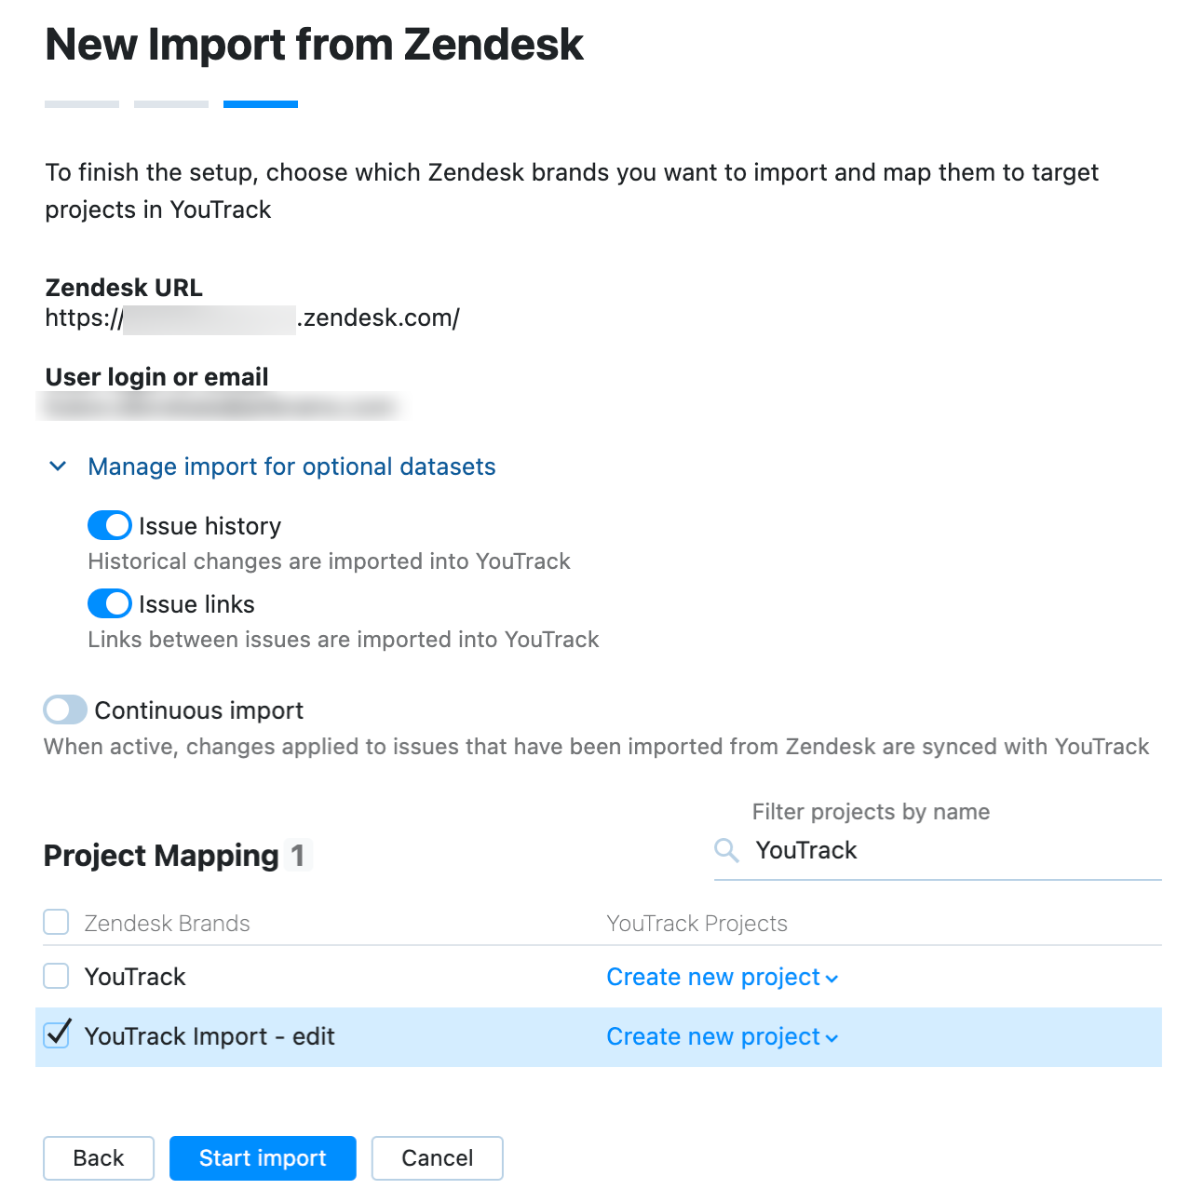Enable the Continuous import toggle
The width and height of the screenshot is (1190, 1203).
(x=63, y=710)
